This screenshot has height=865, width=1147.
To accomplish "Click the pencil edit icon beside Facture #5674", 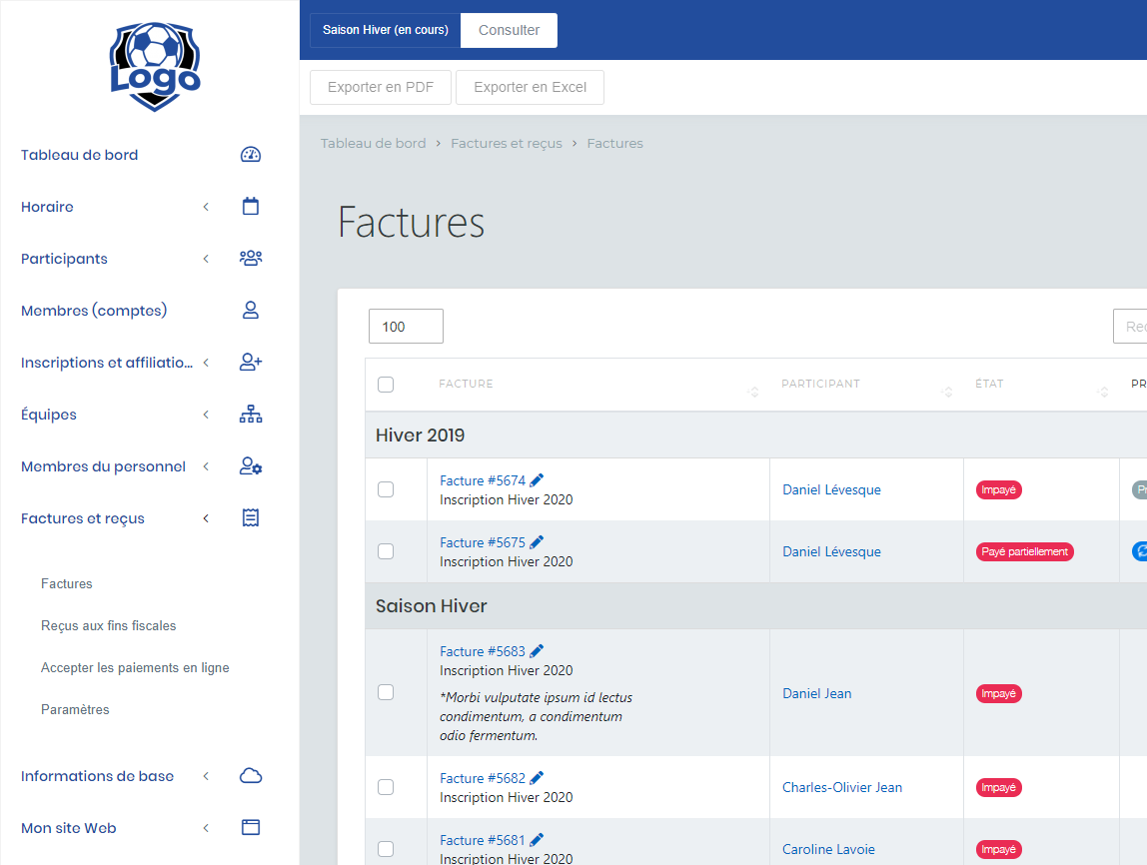I will click(x=538, y=480).
